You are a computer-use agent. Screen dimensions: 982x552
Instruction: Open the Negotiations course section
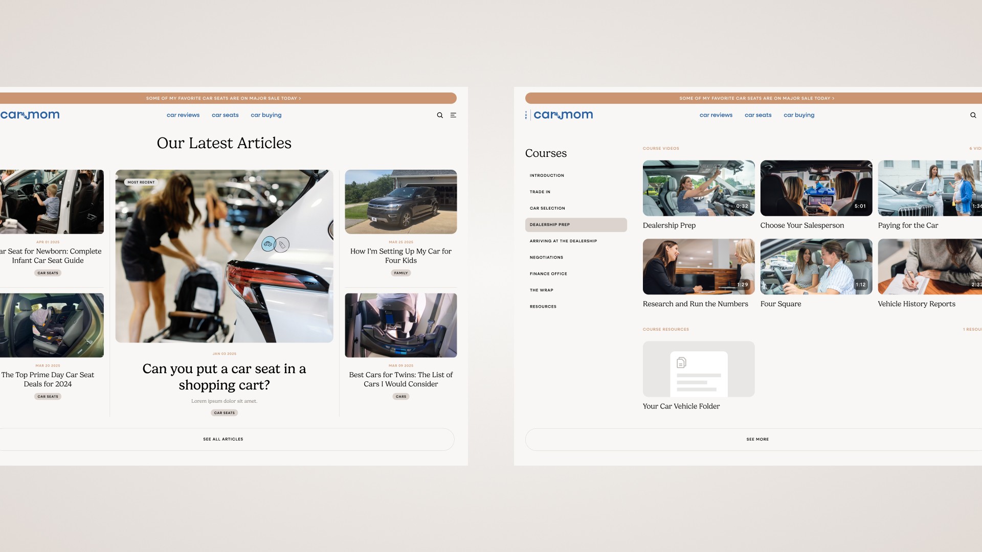tap(546, 258)
